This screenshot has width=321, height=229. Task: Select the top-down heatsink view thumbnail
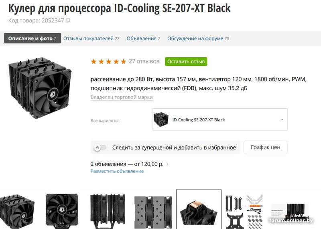tap(153, 210)
